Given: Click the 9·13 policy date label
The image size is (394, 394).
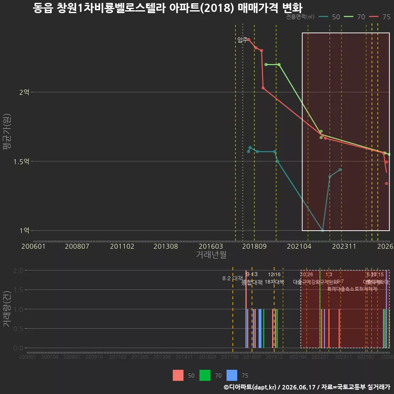Looking at the screenshot, I should [x=252, y=275].
